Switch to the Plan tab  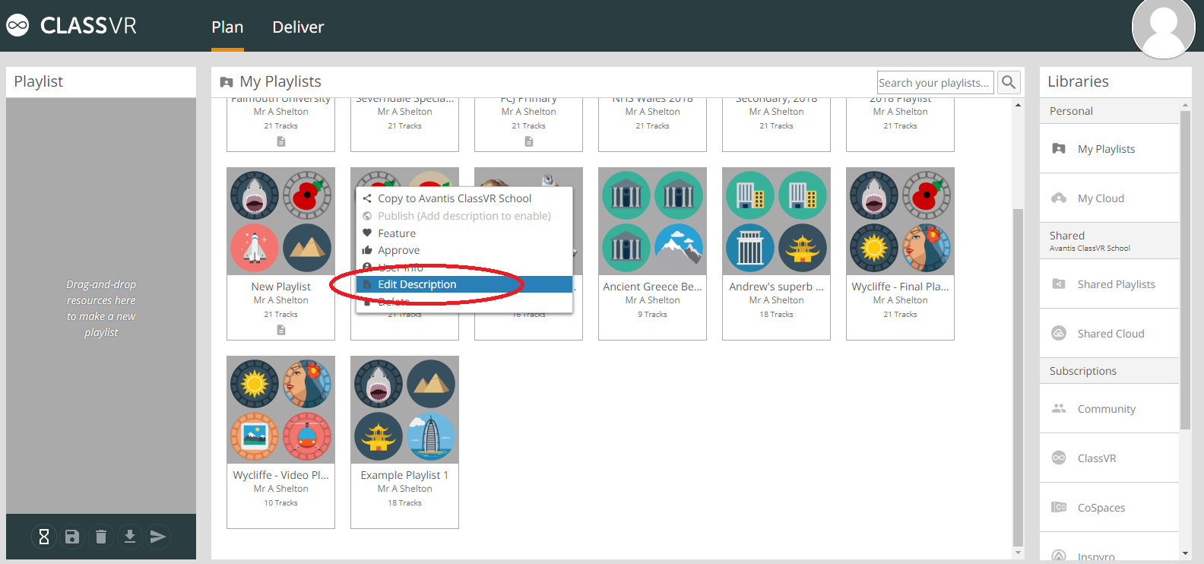tap(227, 27)
